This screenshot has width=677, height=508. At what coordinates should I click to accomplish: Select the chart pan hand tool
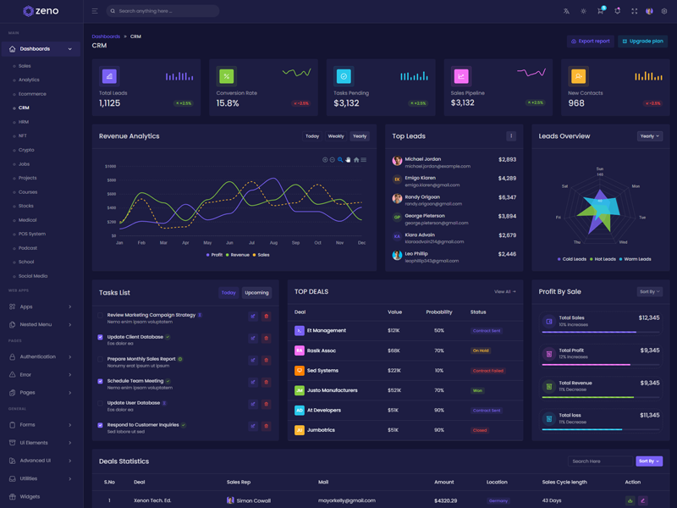click(348, 159)
